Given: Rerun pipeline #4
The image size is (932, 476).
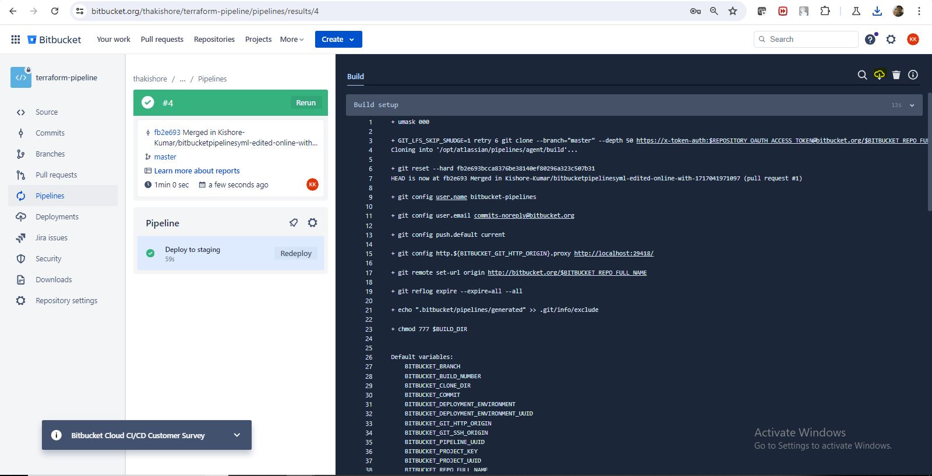Looking at the screenshot, I should click(x=306, y=103).
